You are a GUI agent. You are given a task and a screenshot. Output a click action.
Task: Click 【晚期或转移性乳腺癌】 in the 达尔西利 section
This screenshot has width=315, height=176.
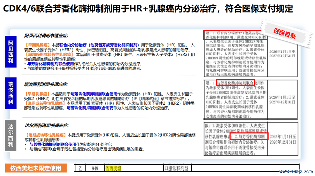coord(45,135)
